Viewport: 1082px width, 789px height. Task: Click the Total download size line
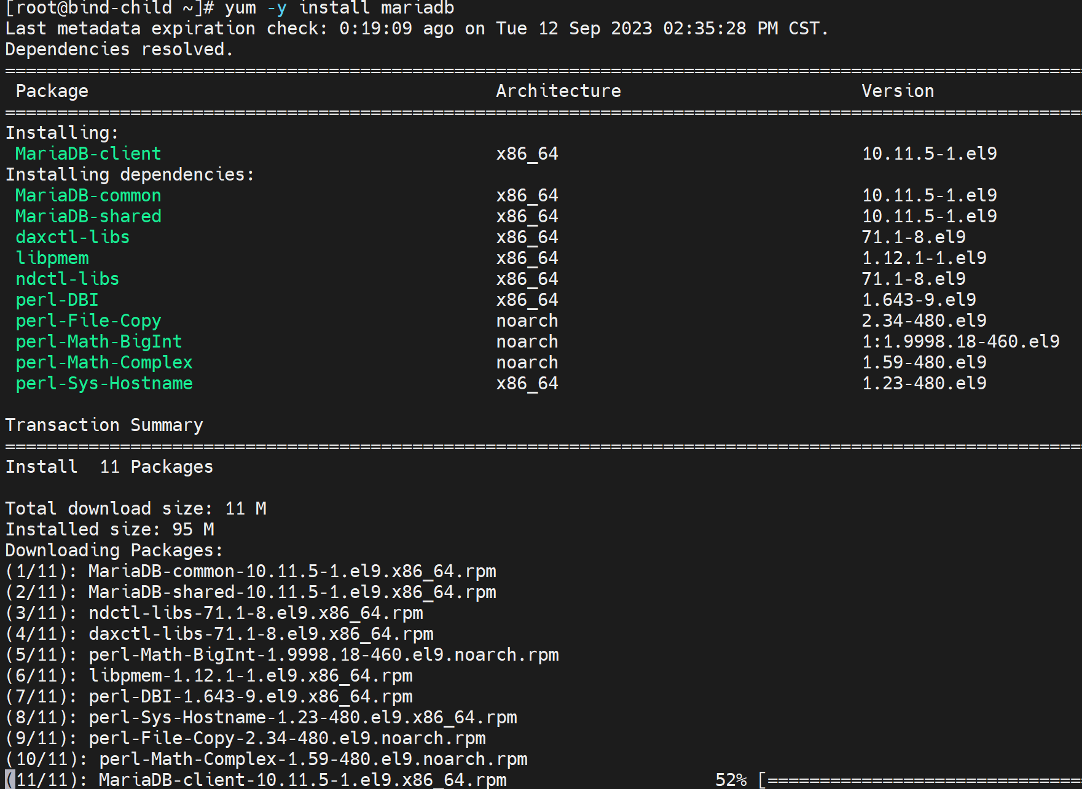[135, 508]
